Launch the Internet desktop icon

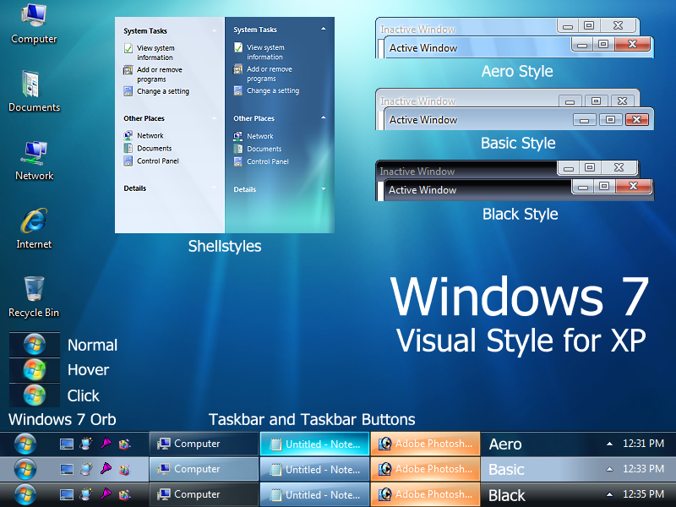[x=34, y=228]
